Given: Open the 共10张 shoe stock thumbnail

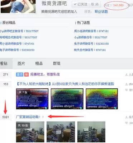Looking at the screenshot, I should (x=30, y=132).
